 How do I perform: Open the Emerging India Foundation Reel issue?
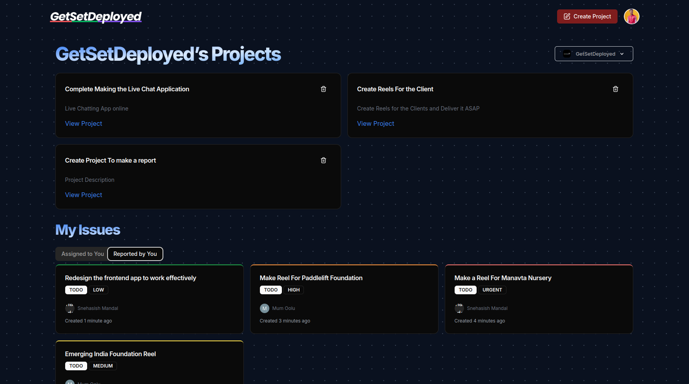(110, 354)
